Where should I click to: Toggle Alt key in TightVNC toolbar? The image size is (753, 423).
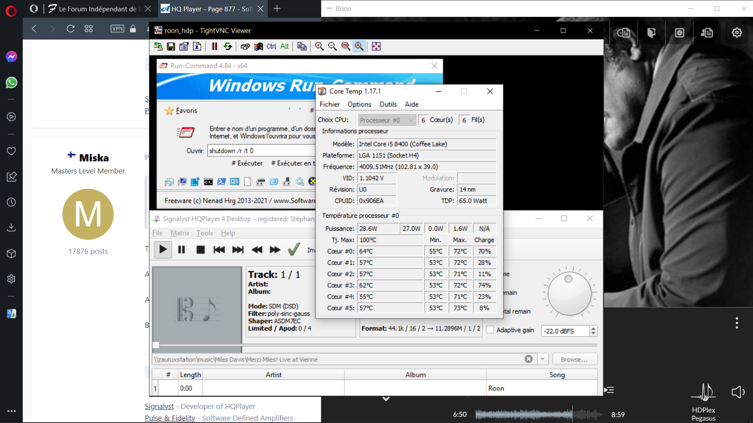click(284, 46)
